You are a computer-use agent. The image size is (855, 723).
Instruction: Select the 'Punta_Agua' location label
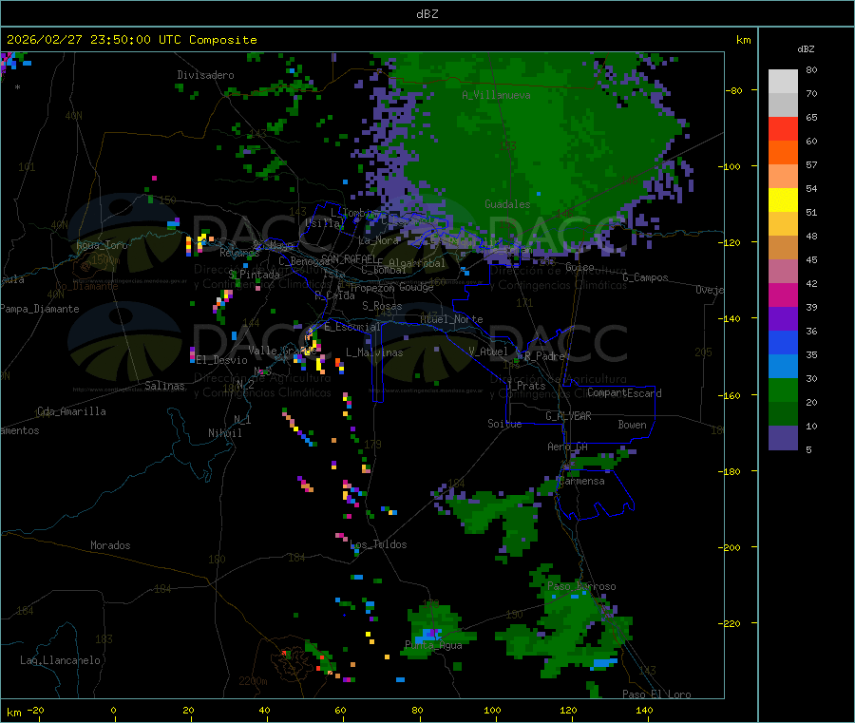click(433, 645)
